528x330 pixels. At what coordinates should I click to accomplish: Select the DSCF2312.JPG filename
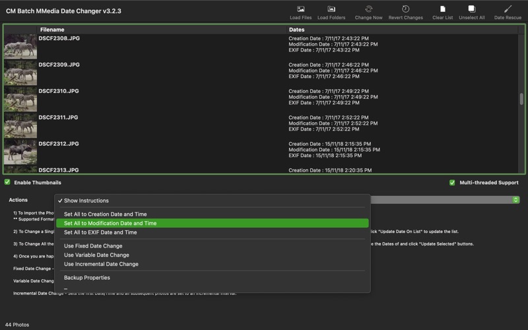tap(59, 143)
